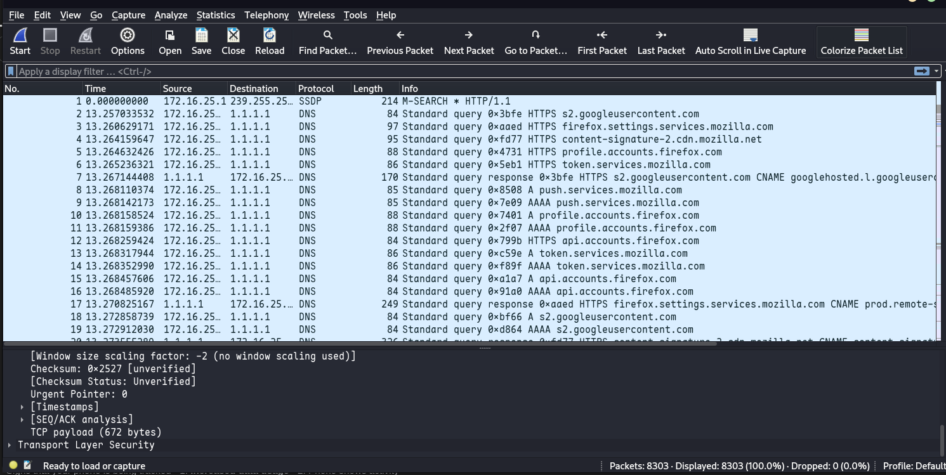The width and height of the screenshot is (946, 475).
Task: Toggle Colorize Packet List
Action: tap(862, 41)
